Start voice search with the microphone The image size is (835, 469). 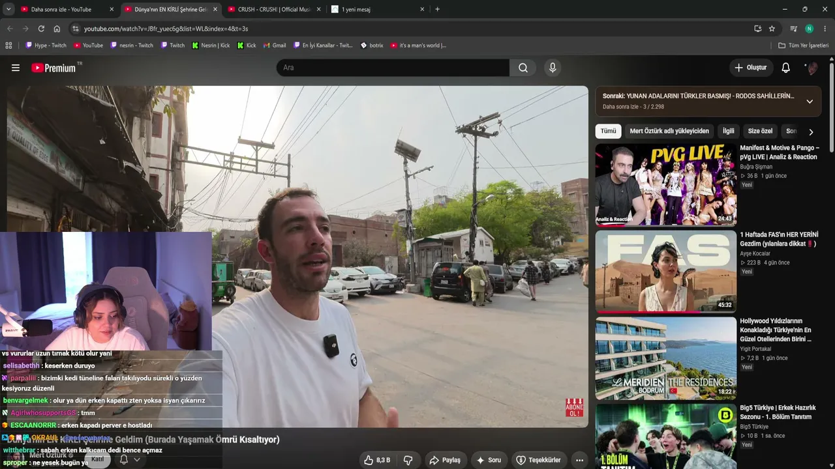tap(553, 68)
